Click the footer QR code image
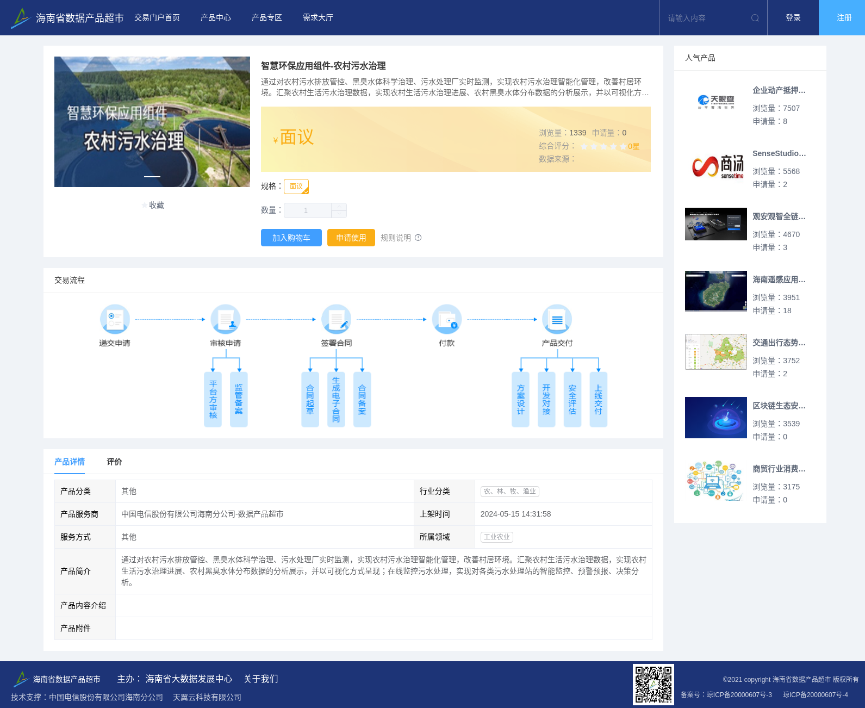This screenshot has width=865, height=708. point(654,685)
